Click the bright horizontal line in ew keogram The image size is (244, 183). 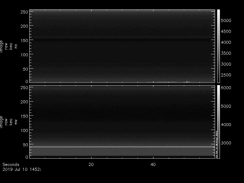coord(122,147)
